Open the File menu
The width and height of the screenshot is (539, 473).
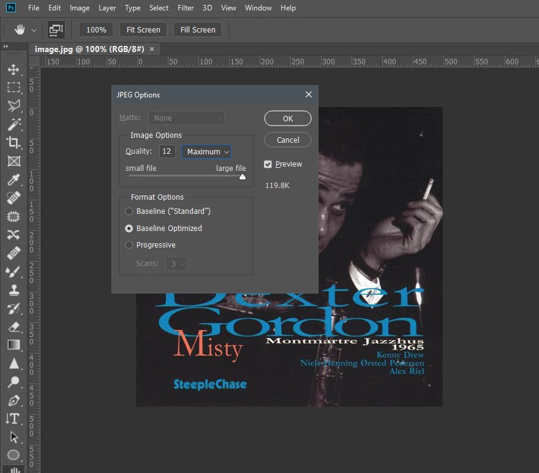tap(34, 7)
